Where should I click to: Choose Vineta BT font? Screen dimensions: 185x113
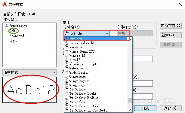click(x=77, y=56)
